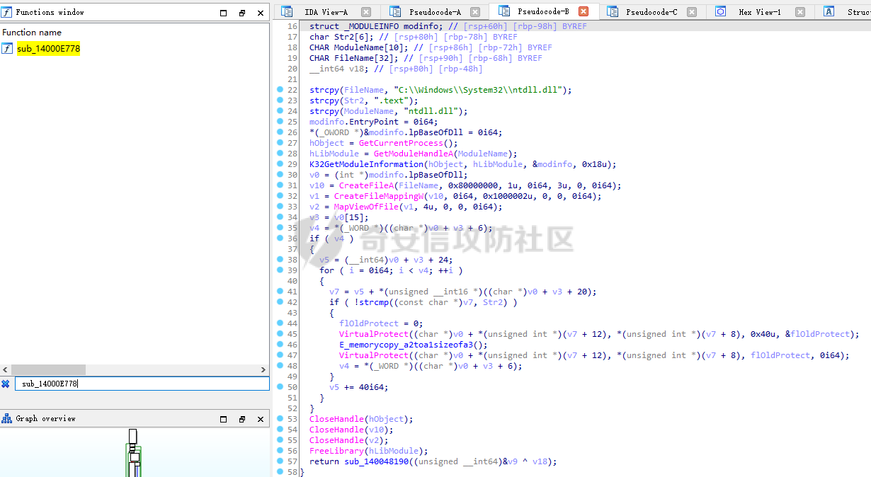Clear the function filter with the blue X
This screenshot has height=477, width=871.
[6, 384]
